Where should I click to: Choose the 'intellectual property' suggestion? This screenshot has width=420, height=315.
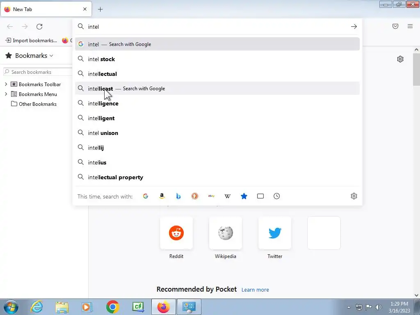217,177
